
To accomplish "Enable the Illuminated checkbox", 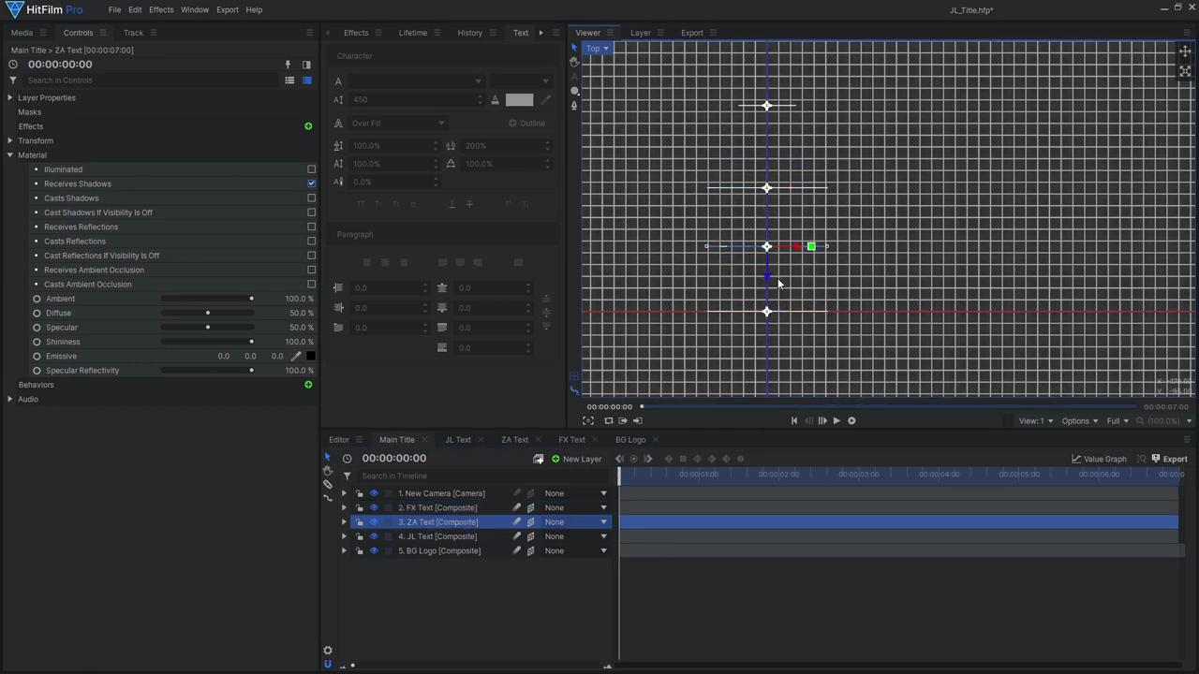I will pyautogui.click(x=311, y=169).
